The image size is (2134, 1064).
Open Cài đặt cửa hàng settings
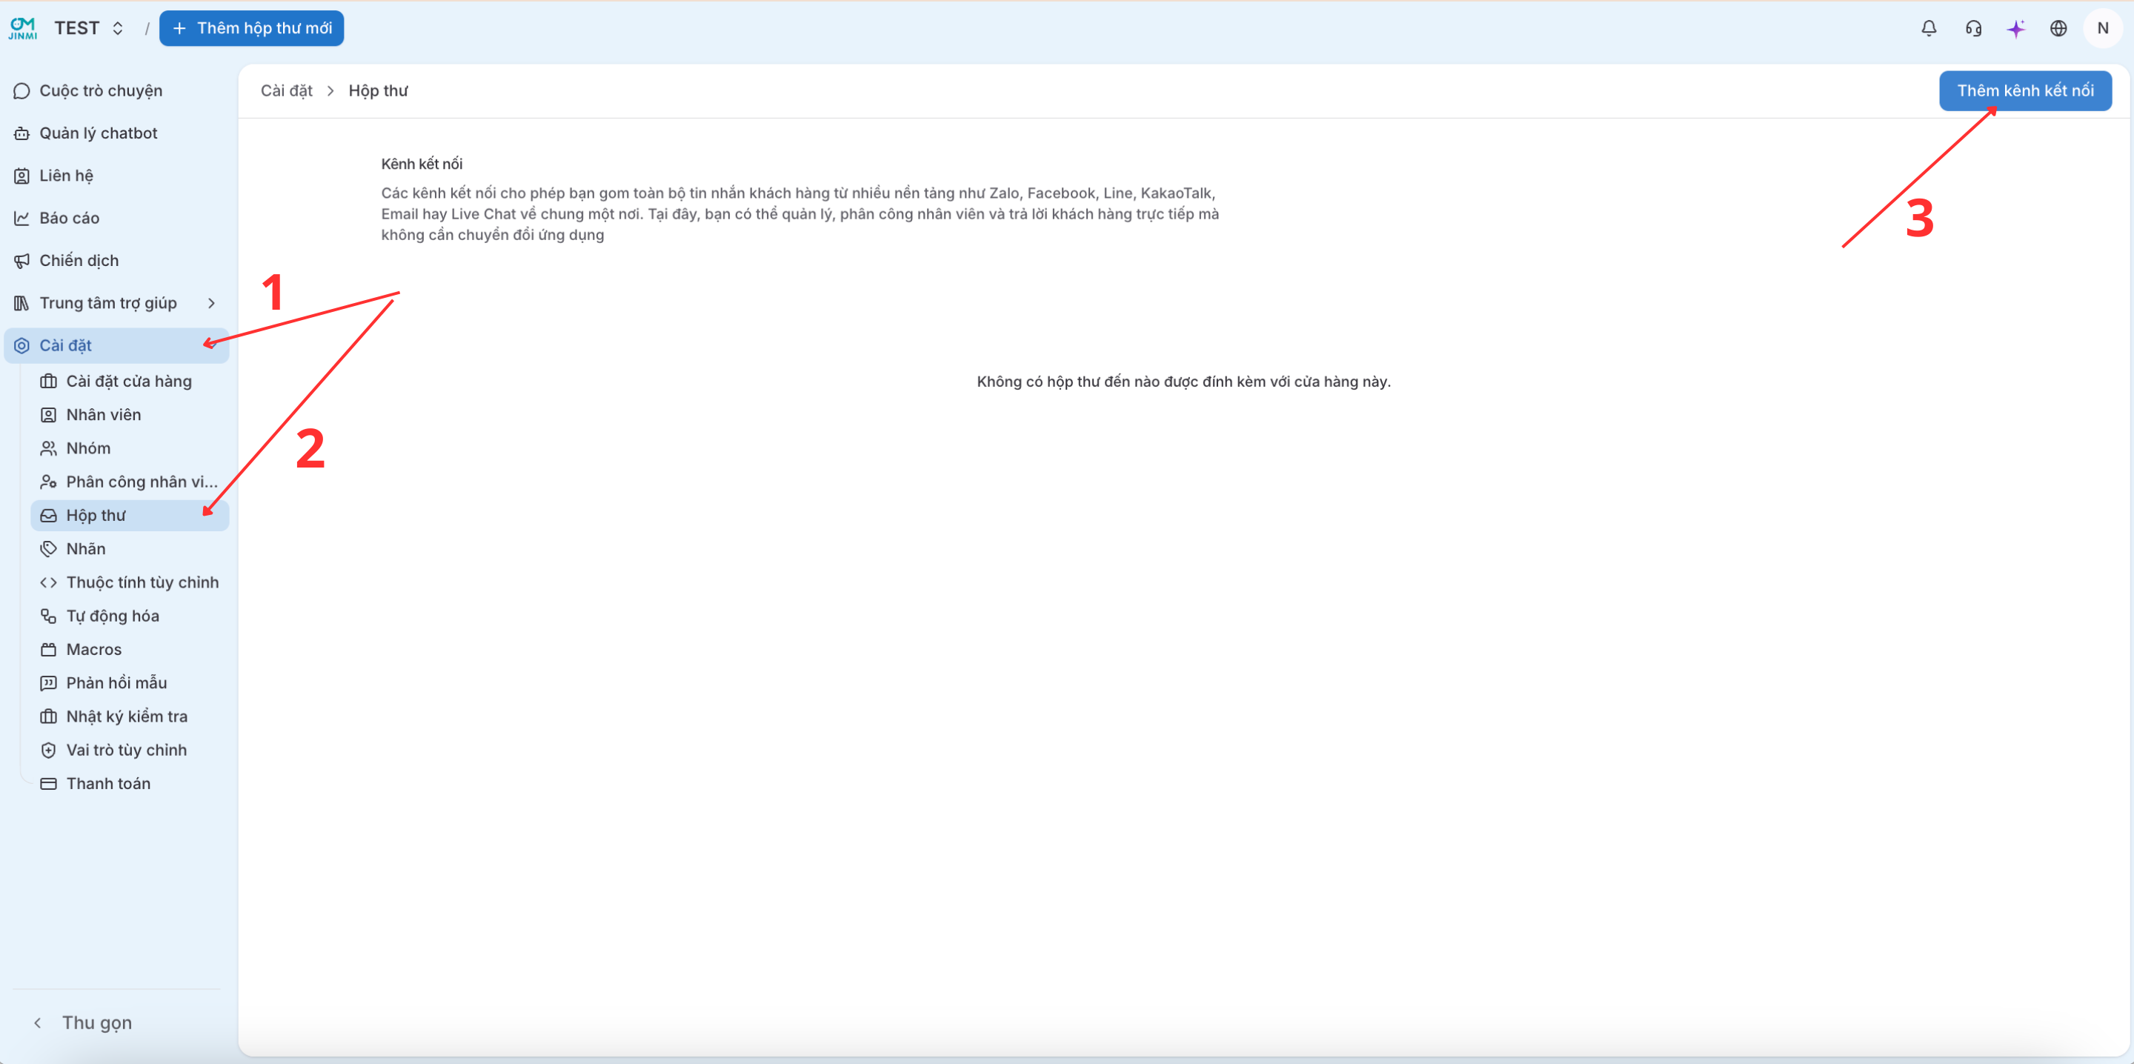[130, 381]
